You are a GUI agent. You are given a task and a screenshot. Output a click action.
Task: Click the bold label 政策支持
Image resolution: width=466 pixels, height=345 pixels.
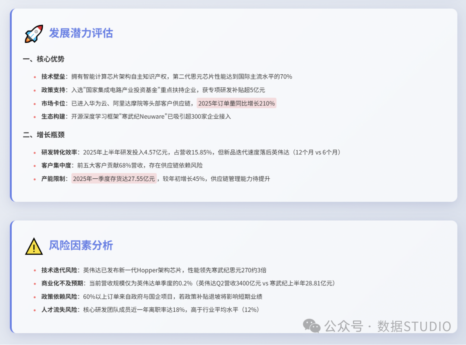(53, 90)
